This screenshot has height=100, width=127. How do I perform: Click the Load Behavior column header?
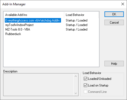pyautogui.click(x=81, y=15)
